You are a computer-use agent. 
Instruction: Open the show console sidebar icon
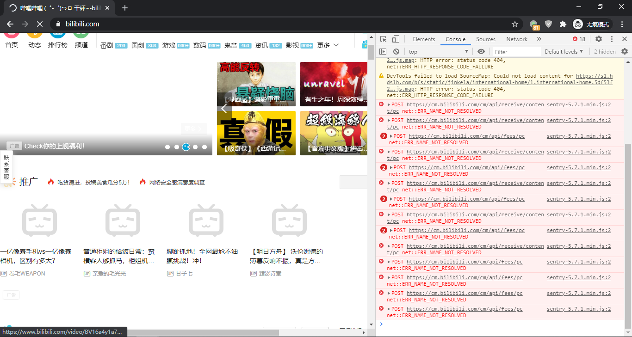click(383, 51)
